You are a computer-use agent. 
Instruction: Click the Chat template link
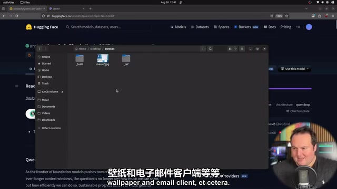coord(298,111)
